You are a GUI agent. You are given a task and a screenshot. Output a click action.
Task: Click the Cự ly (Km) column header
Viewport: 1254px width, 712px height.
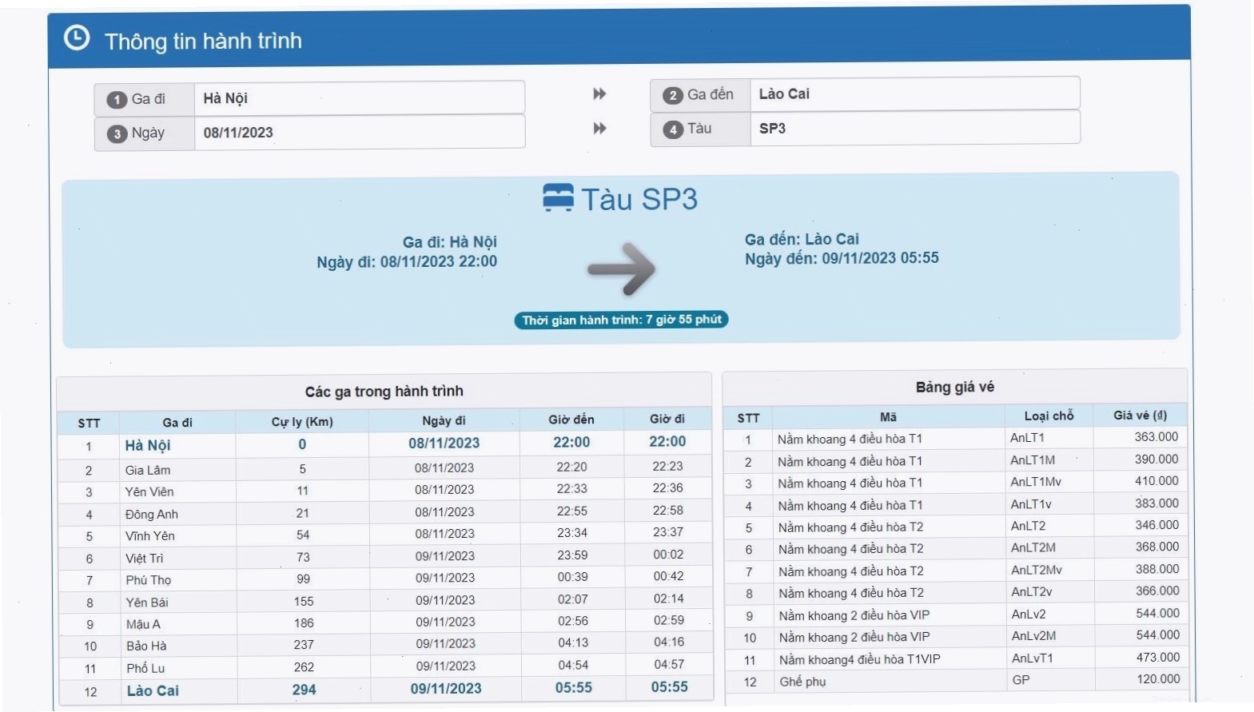coord(302,422)
